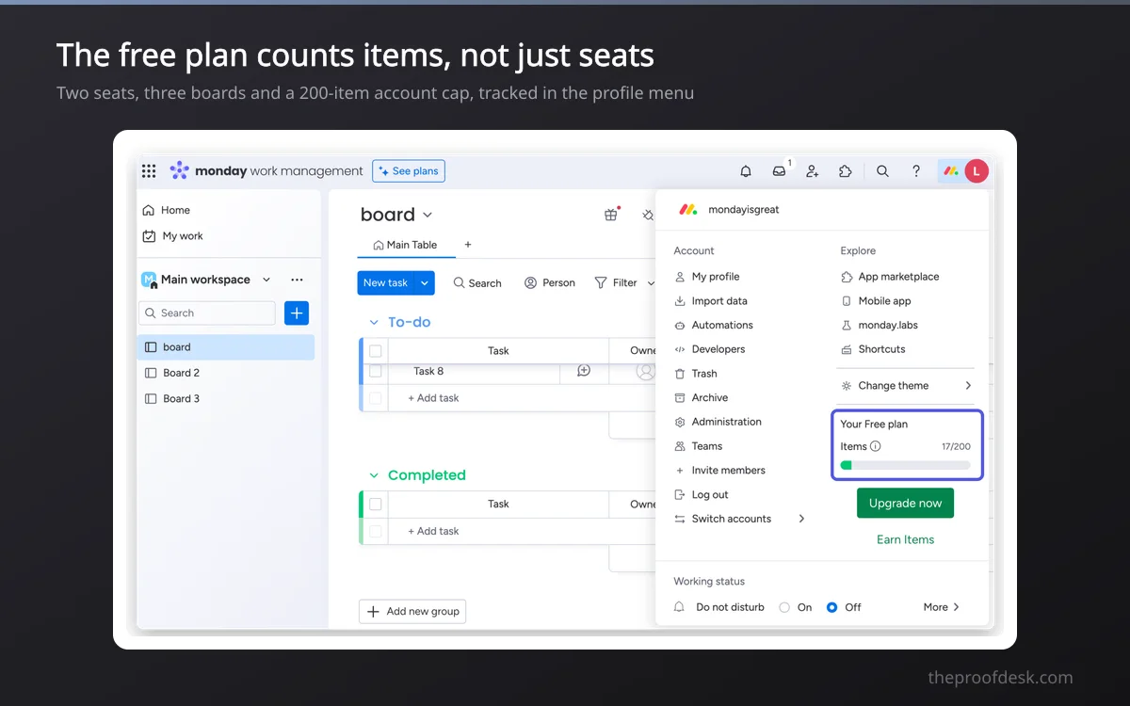Click Add task in the To-do group

pyautogui.click(x=433, y=398)
